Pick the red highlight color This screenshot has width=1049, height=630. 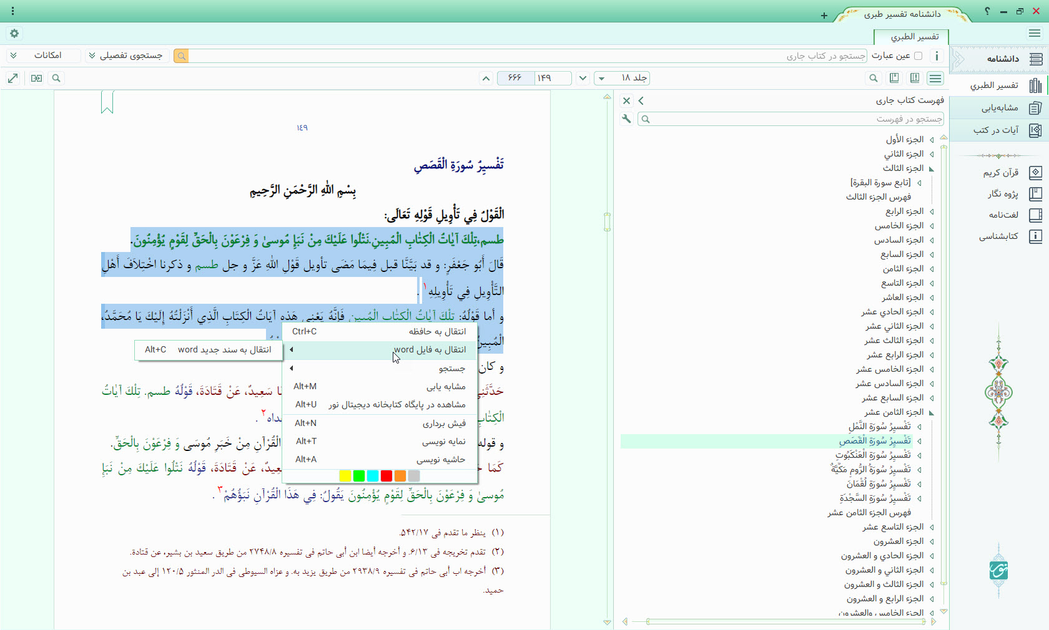(387, 476)
